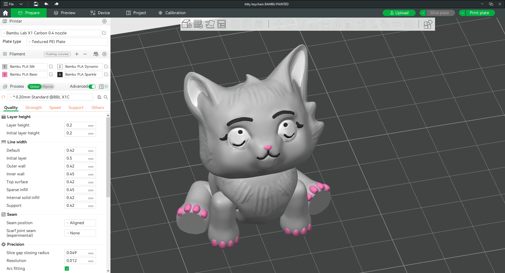Open the Assembly view puzzle icon

428,24
